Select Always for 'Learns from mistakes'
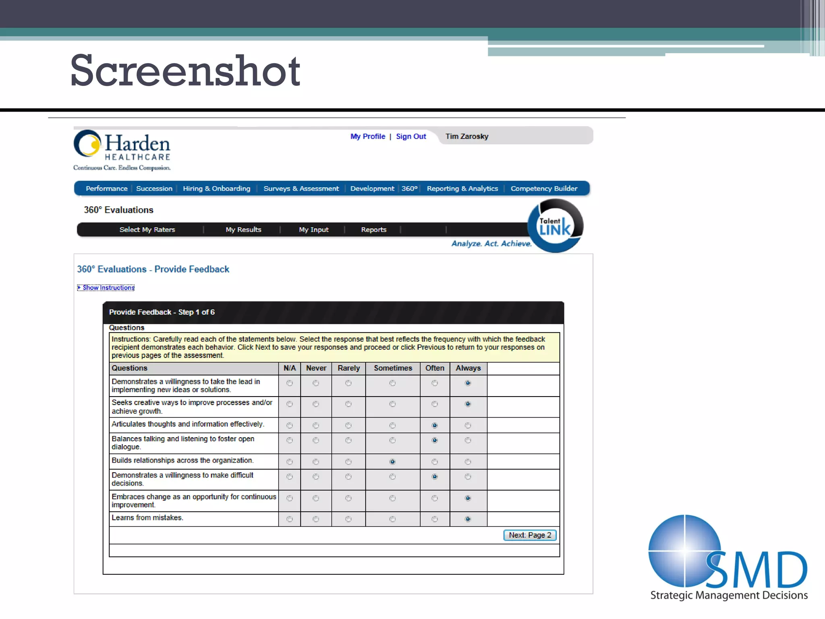The image size is (825, 619). click(468, 519)
